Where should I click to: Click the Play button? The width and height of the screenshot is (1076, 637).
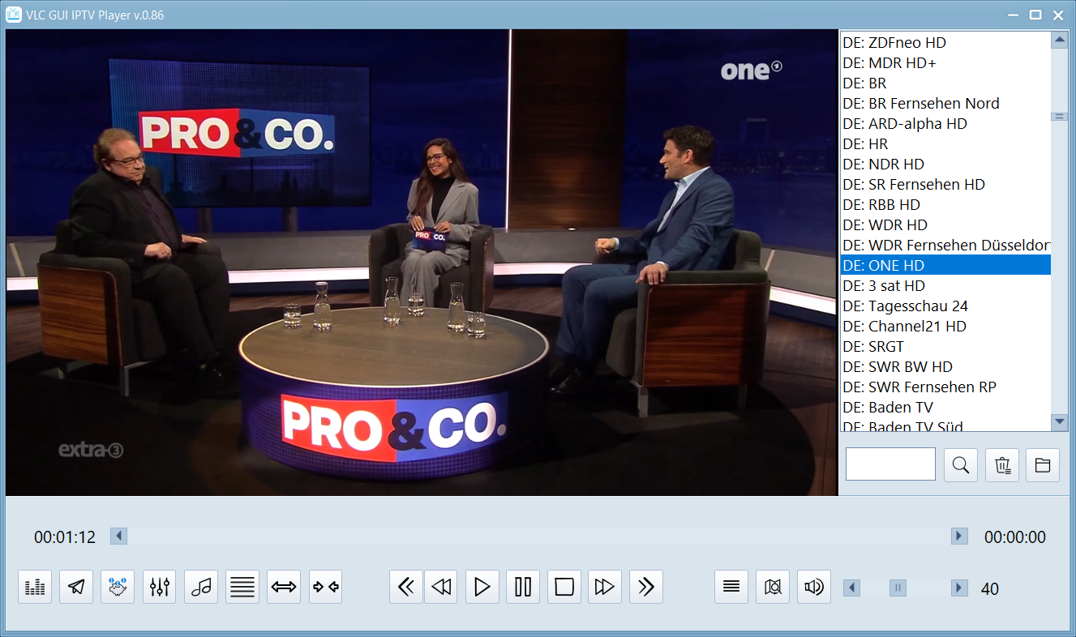(x=482, y=587)
